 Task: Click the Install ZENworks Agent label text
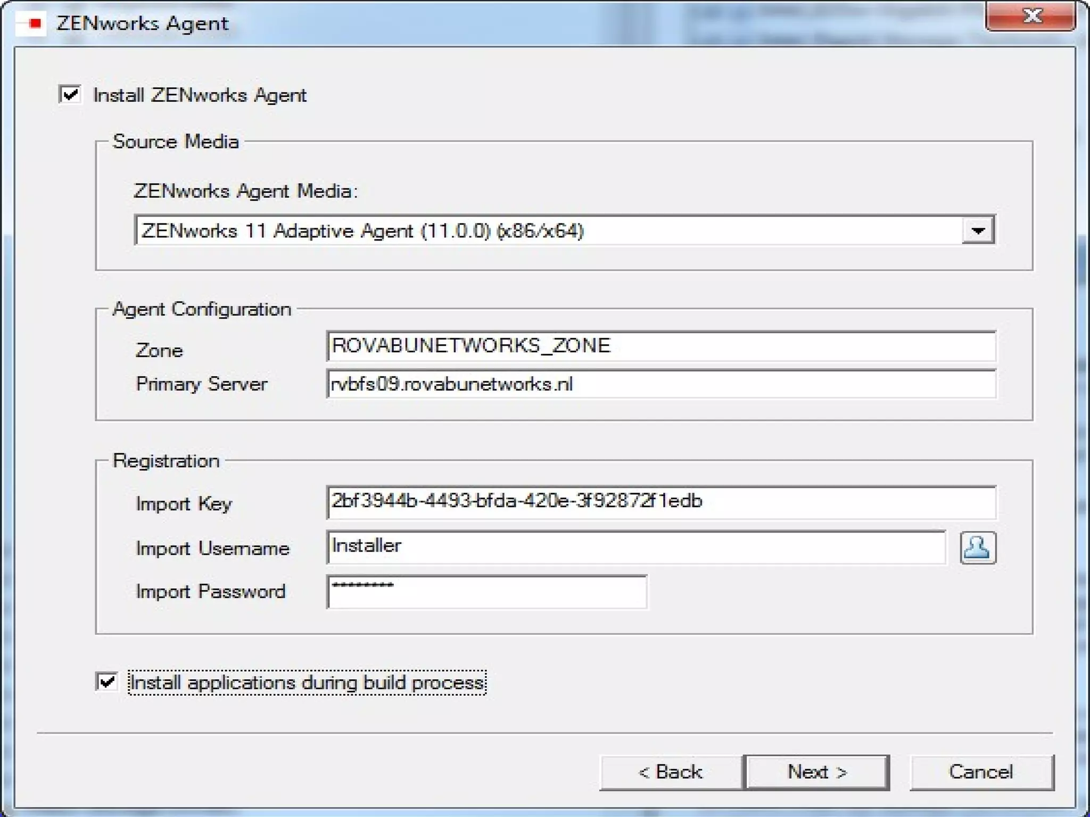pyautogui.click(x=200, y=95)
